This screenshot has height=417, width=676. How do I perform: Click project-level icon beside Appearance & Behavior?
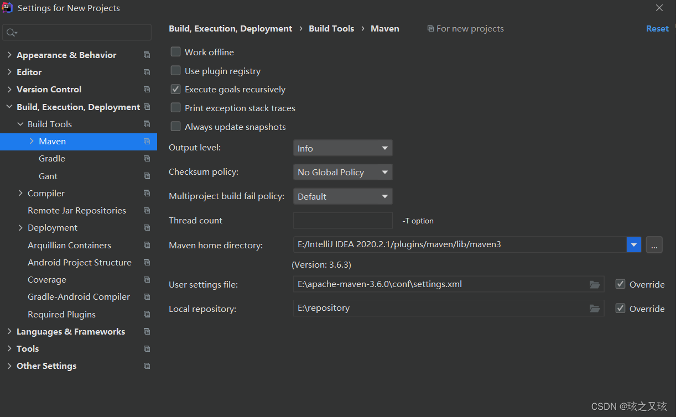147,55
